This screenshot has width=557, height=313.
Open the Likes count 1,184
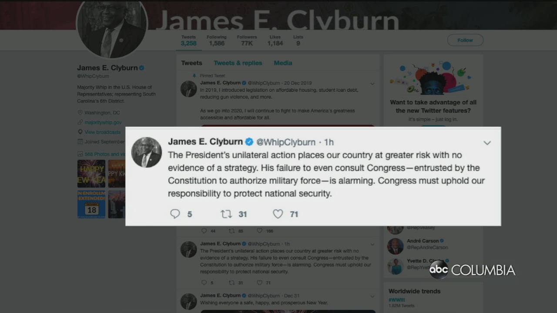point(275,40)
